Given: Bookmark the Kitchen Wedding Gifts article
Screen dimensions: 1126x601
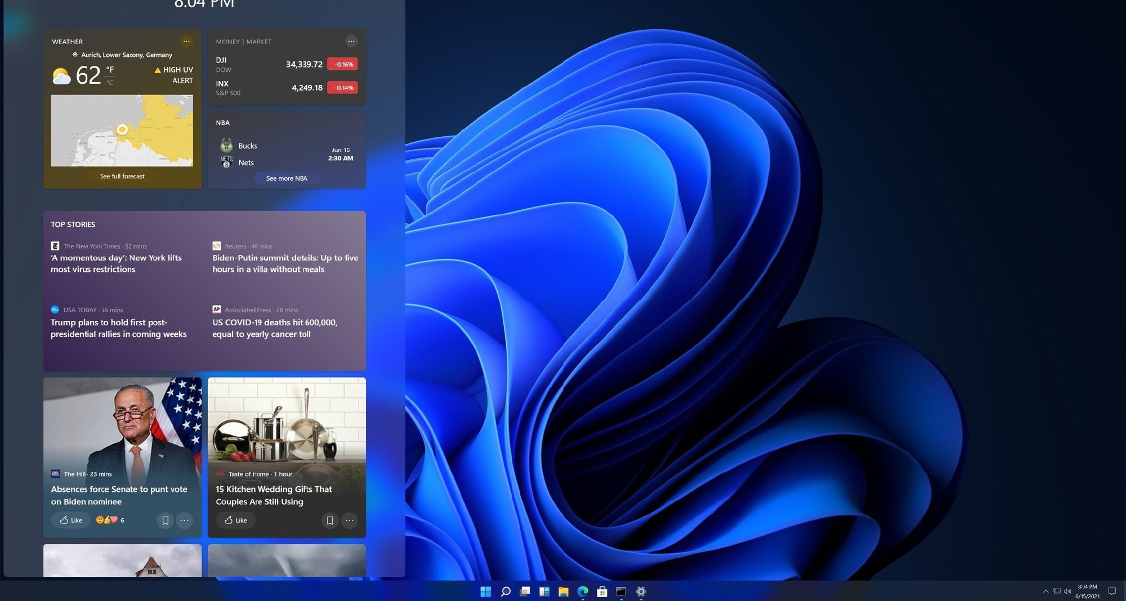Looking at the screenshot, I should (330, 521).
